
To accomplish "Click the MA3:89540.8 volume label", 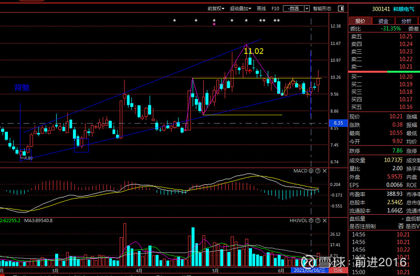I will 38,220.
